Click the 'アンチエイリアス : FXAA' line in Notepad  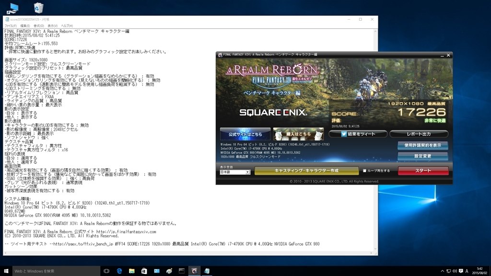pos(29,97)
